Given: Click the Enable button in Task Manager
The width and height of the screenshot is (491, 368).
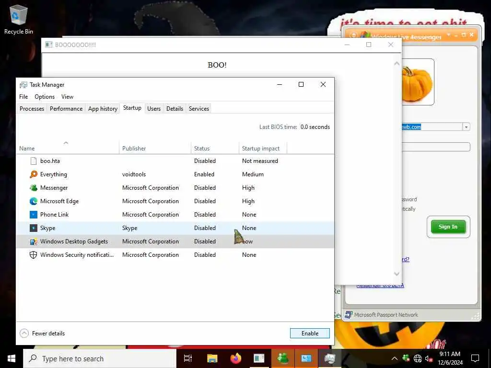Looking at the screenshot, I should (x=310, y=333).
